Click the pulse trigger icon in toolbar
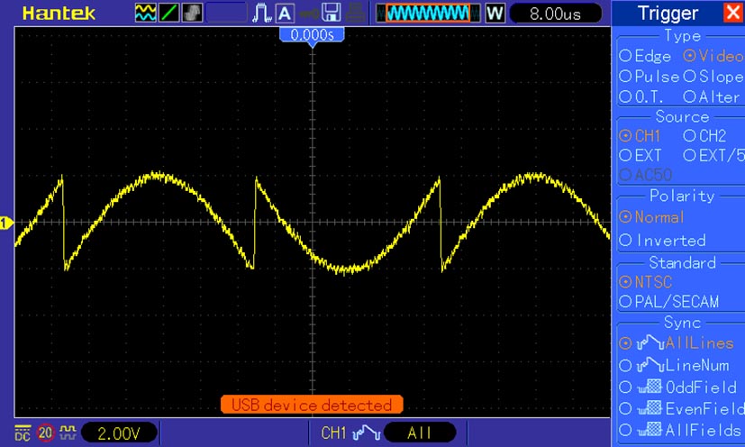Screen dimensions: 745x447 tap(262, 13)
